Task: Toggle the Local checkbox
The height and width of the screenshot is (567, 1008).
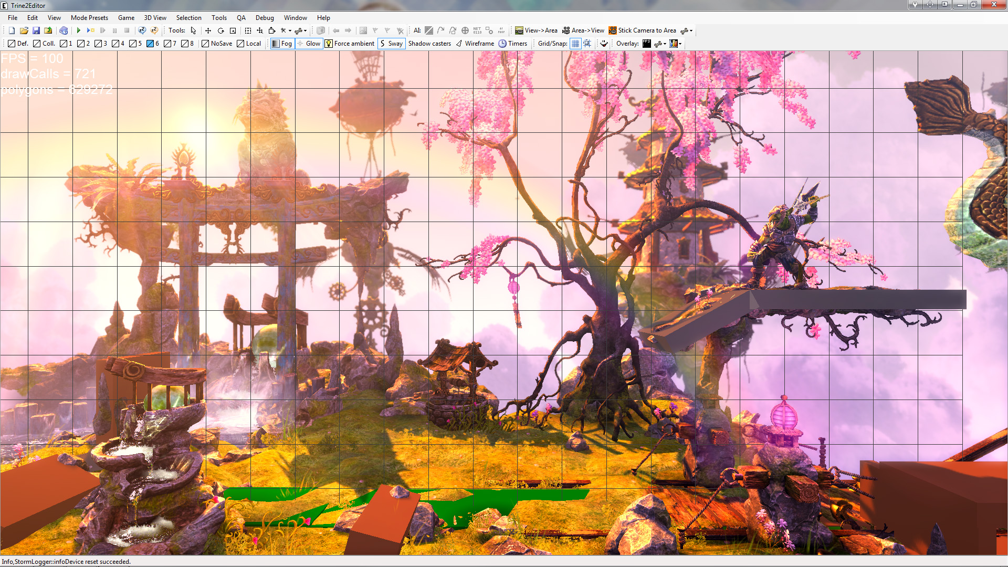Action: pyautogui.click(x=249, y=44)
